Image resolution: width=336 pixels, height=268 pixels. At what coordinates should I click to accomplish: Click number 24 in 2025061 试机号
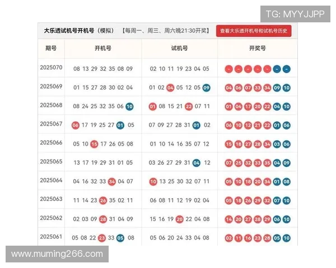(x=180, y=238)
